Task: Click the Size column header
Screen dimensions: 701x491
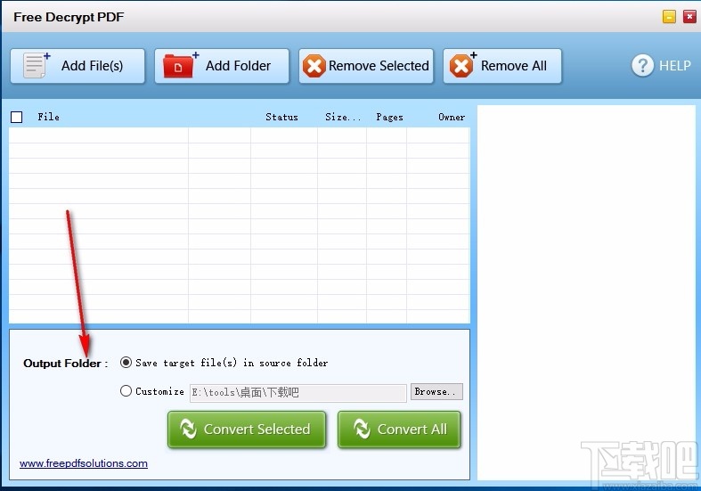Action: point(342,117)
